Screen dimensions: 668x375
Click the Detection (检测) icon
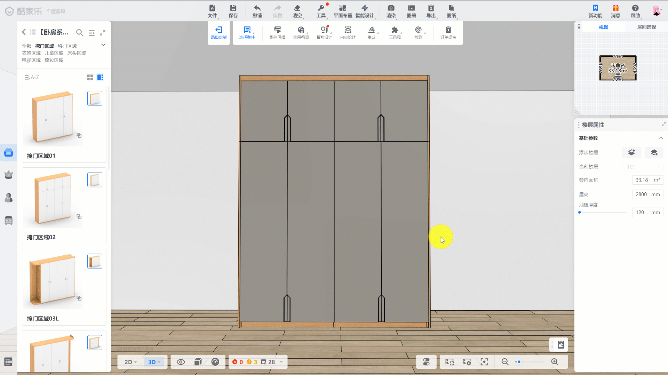(418, 30)
